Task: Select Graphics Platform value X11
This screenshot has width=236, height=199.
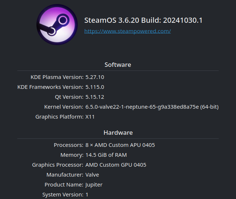Action: coord(90,117)
